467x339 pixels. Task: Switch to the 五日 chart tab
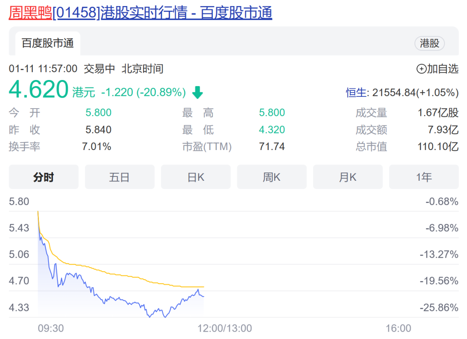[x=119, y=177]
